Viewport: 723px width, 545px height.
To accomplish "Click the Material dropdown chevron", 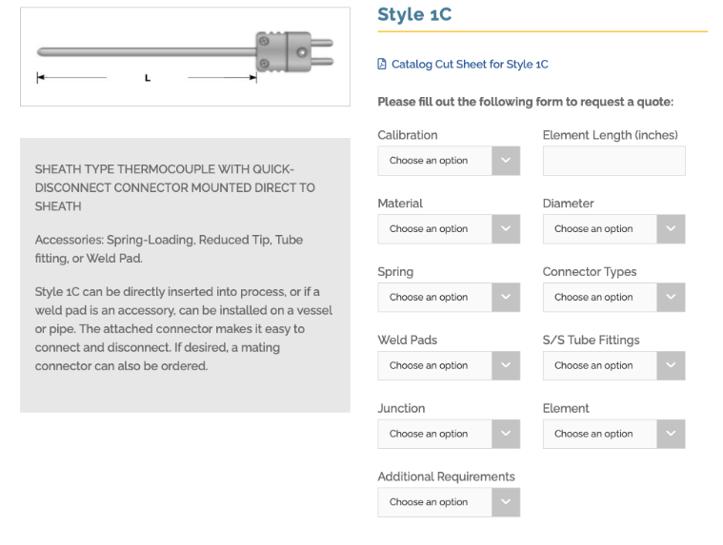I will pyautogui.click(x=506, y=229).
